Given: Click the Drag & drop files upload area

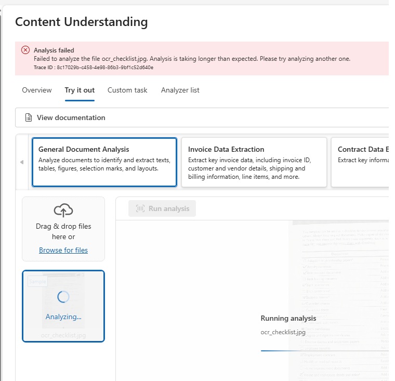Looking at the screenshot, I should point(63,229).
